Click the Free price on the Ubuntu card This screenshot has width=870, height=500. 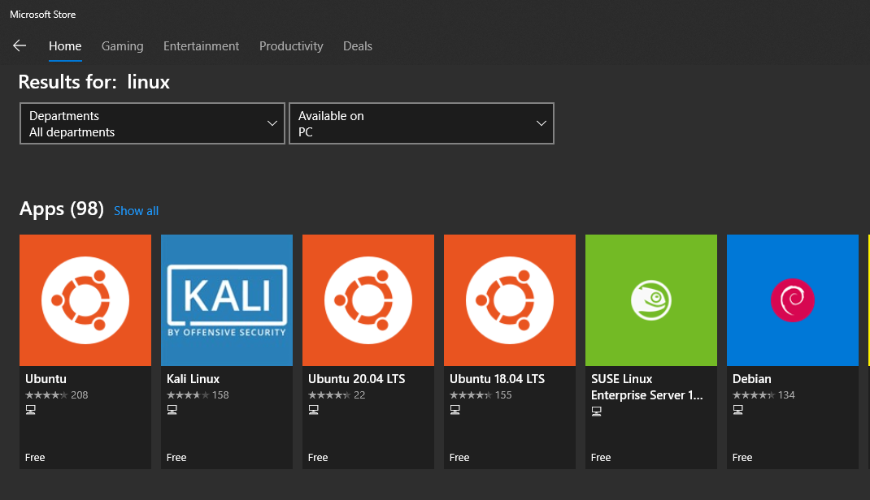[x=35, y=458]
